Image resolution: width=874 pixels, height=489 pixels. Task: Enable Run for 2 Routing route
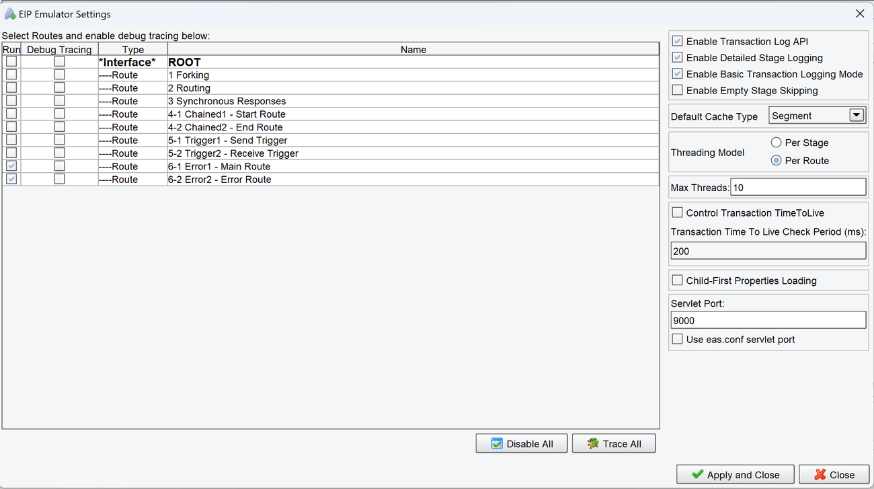11,87
